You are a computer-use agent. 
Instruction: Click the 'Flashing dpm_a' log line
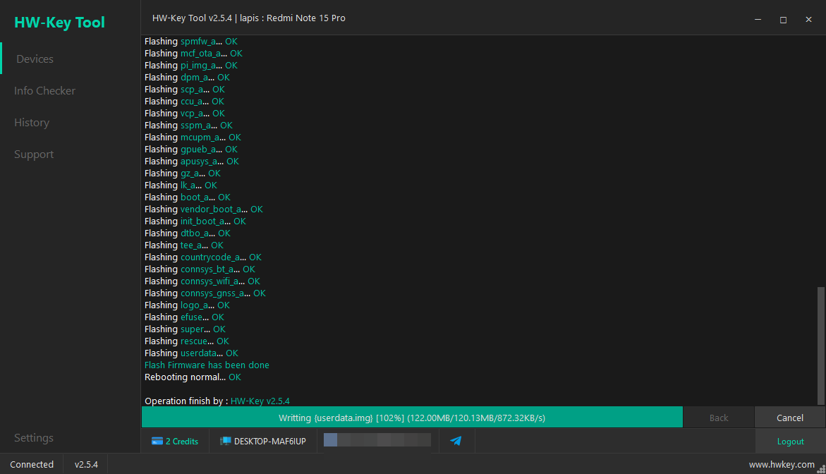point(187,78)
